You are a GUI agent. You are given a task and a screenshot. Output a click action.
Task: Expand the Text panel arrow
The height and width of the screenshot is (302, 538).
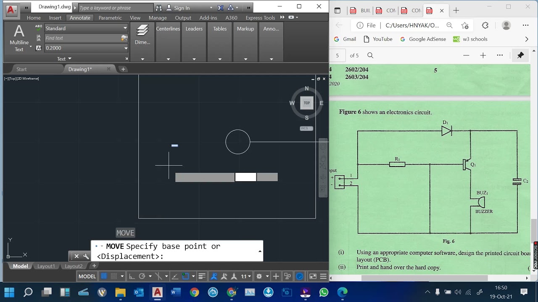tap(64, 59)
